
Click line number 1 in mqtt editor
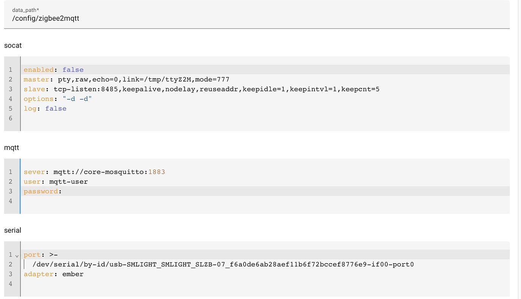tap(11, 172)
